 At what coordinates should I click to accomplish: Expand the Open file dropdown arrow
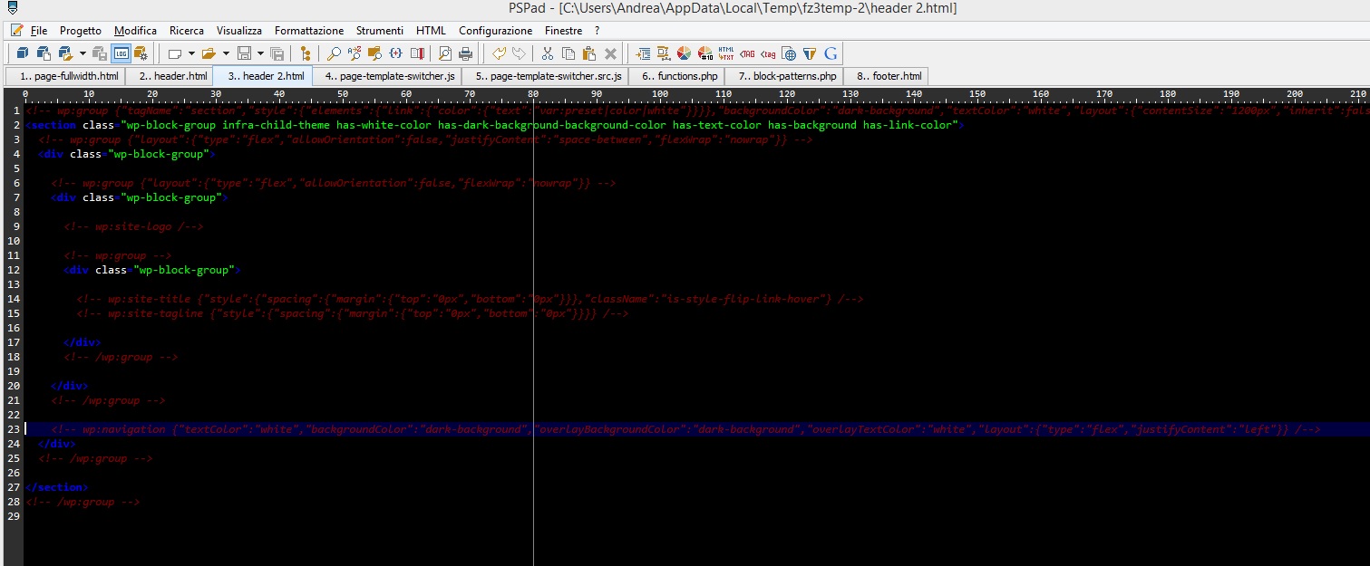(x=226, y=53)
